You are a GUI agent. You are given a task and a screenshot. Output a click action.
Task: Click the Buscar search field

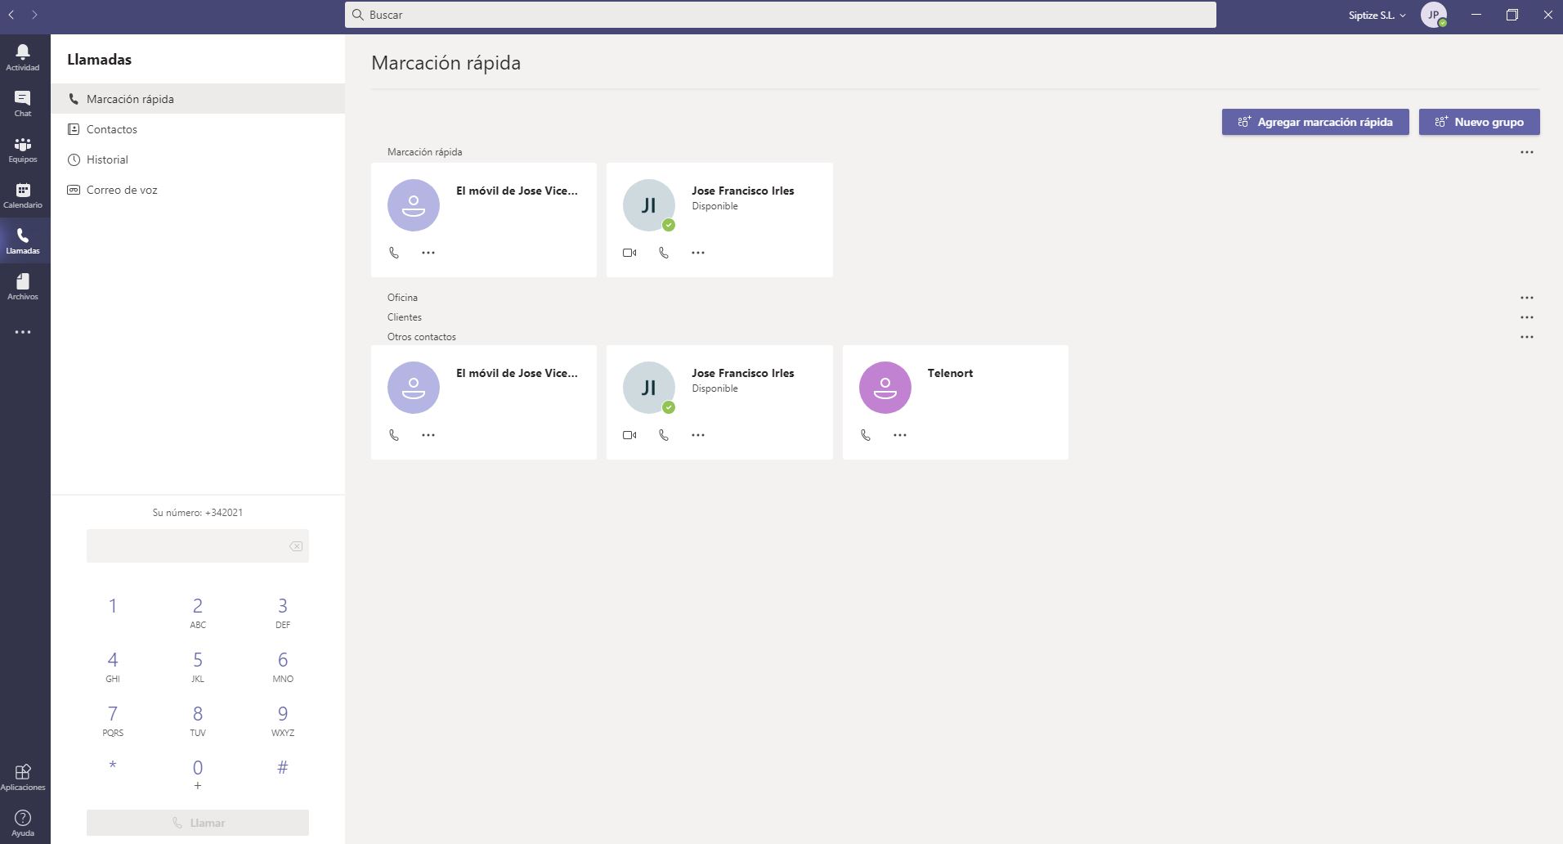[780, 15]
